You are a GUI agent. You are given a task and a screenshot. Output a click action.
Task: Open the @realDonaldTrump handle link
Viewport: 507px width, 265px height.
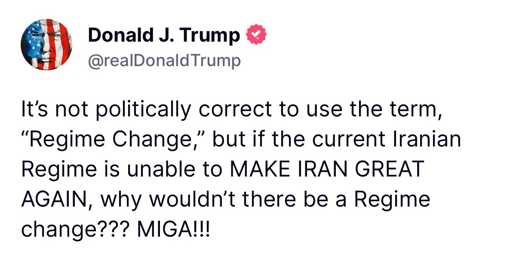(x=164, y=61)
